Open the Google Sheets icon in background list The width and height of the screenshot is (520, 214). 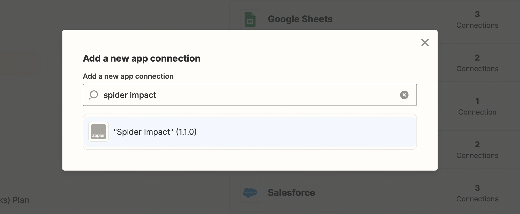pos(250,19)
